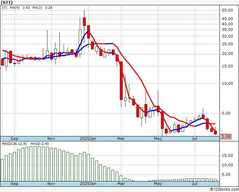Click the 10.00 price axis label in price chart
Image resolution: width=239 pixels, height=192 pixels.
(227, 83)
